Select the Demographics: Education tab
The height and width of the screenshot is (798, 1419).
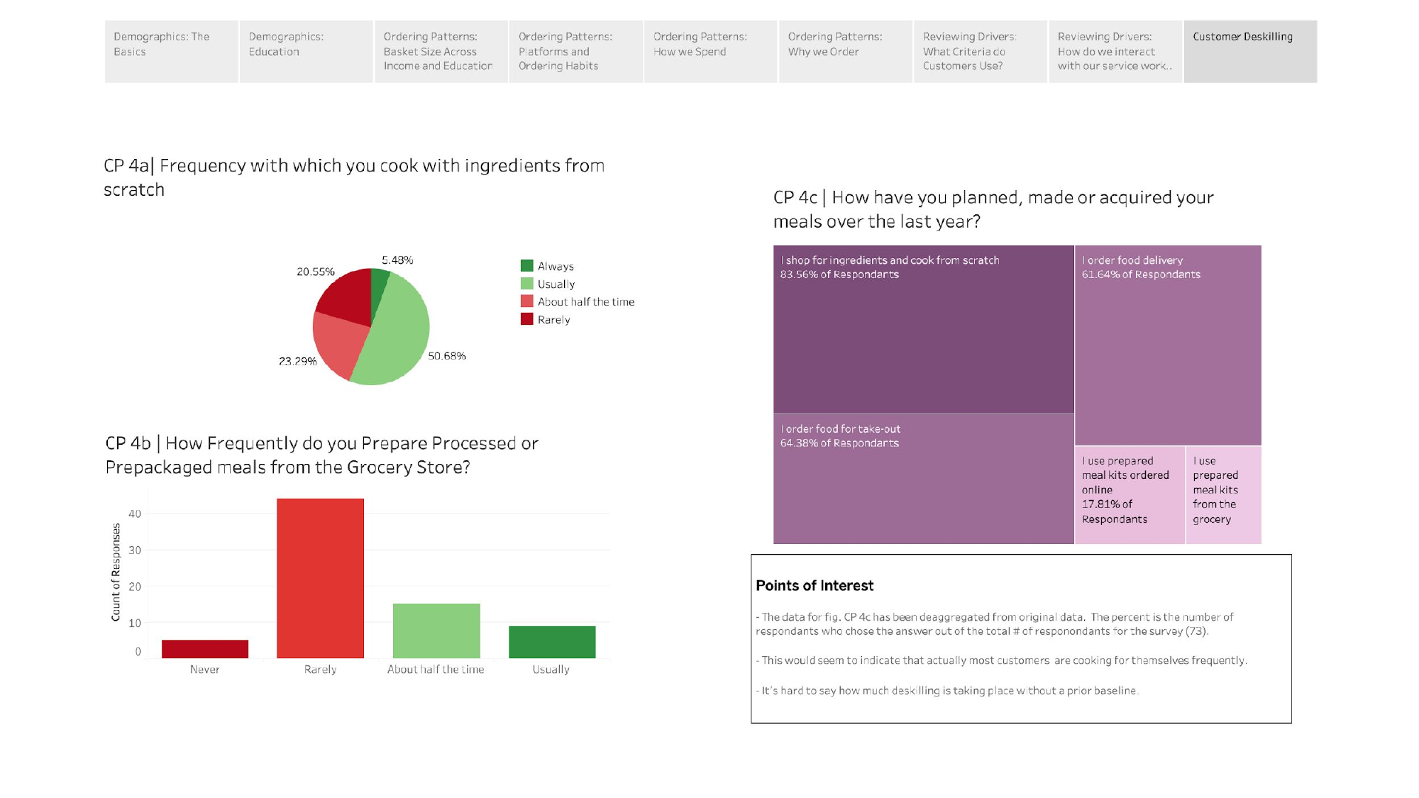[x=305, y=51]
